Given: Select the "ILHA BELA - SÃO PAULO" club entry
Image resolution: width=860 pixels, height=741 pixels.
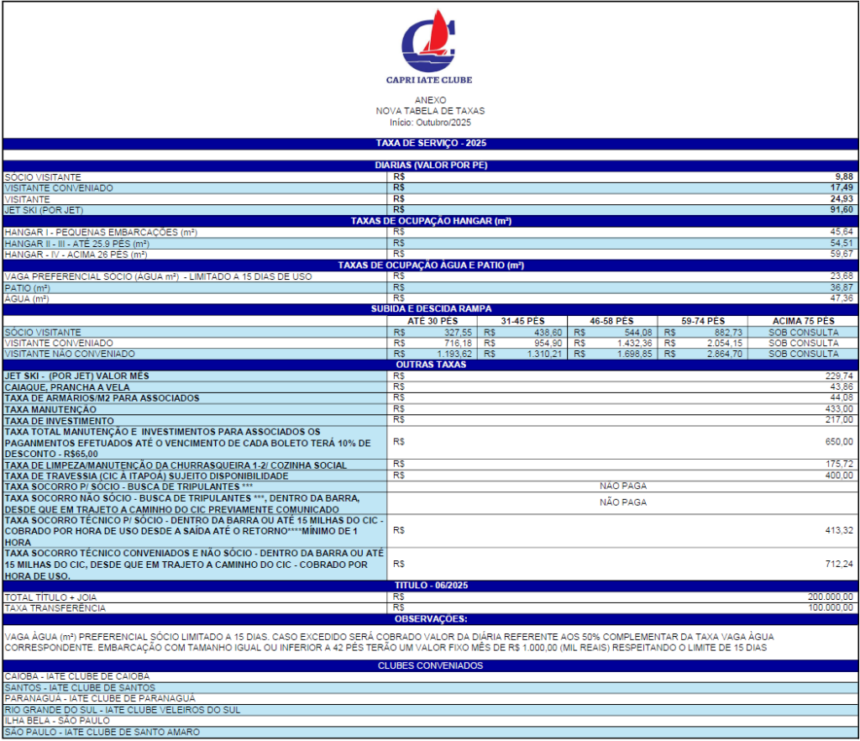Looking at the screenshot, I should point(55,721).
